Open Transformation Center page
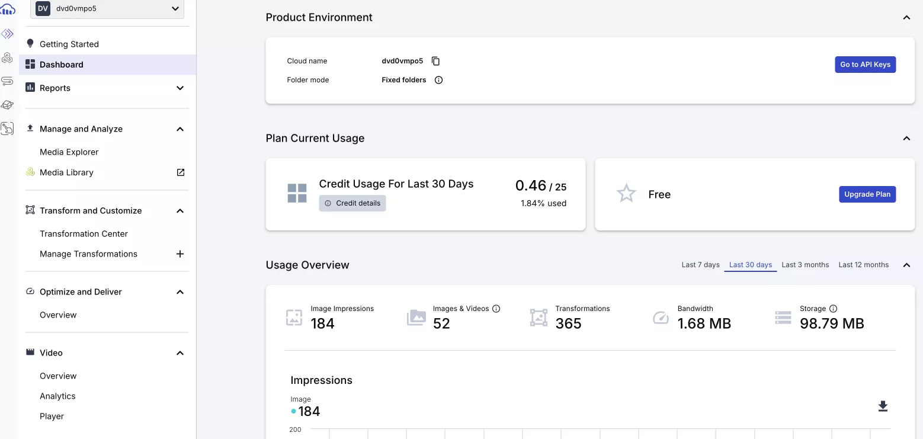The width and height of the screenshot is (923, 439). point(84,234)
